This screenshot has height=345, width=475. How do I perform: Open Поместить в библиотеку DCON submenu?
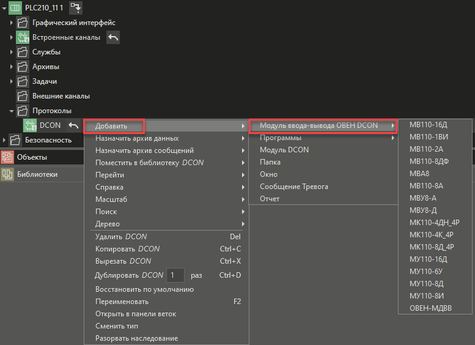[166, 163]
